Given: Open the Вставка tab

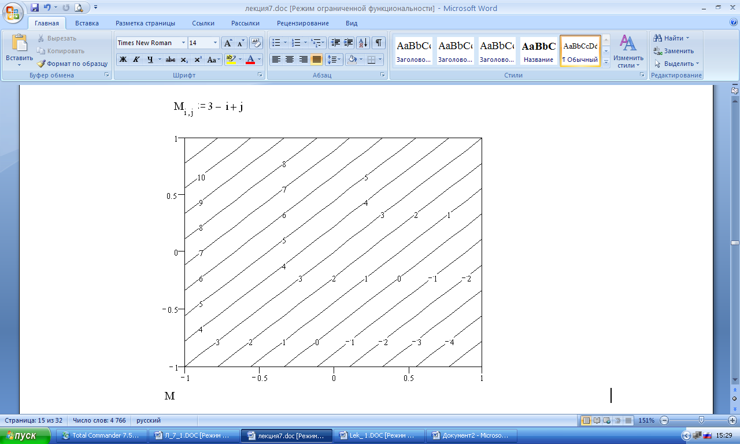Looking at the screenshot, I should coord(87,23).
